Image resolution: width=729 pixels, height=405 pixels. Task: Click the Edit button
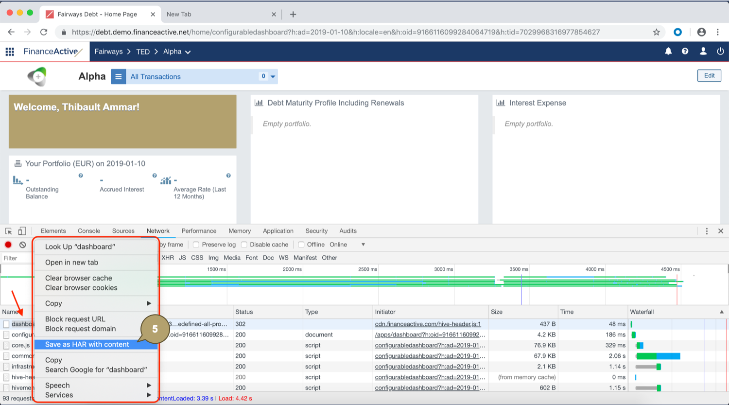[x=709, y=76]
